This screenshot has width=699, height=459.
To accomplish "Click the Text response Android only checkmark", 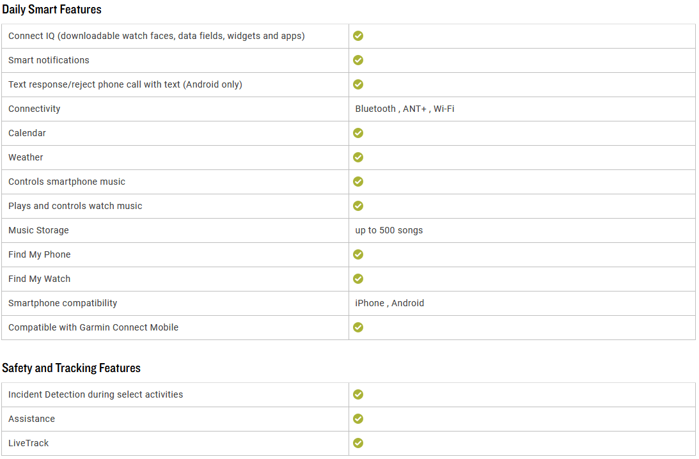I will pos(358,84).
